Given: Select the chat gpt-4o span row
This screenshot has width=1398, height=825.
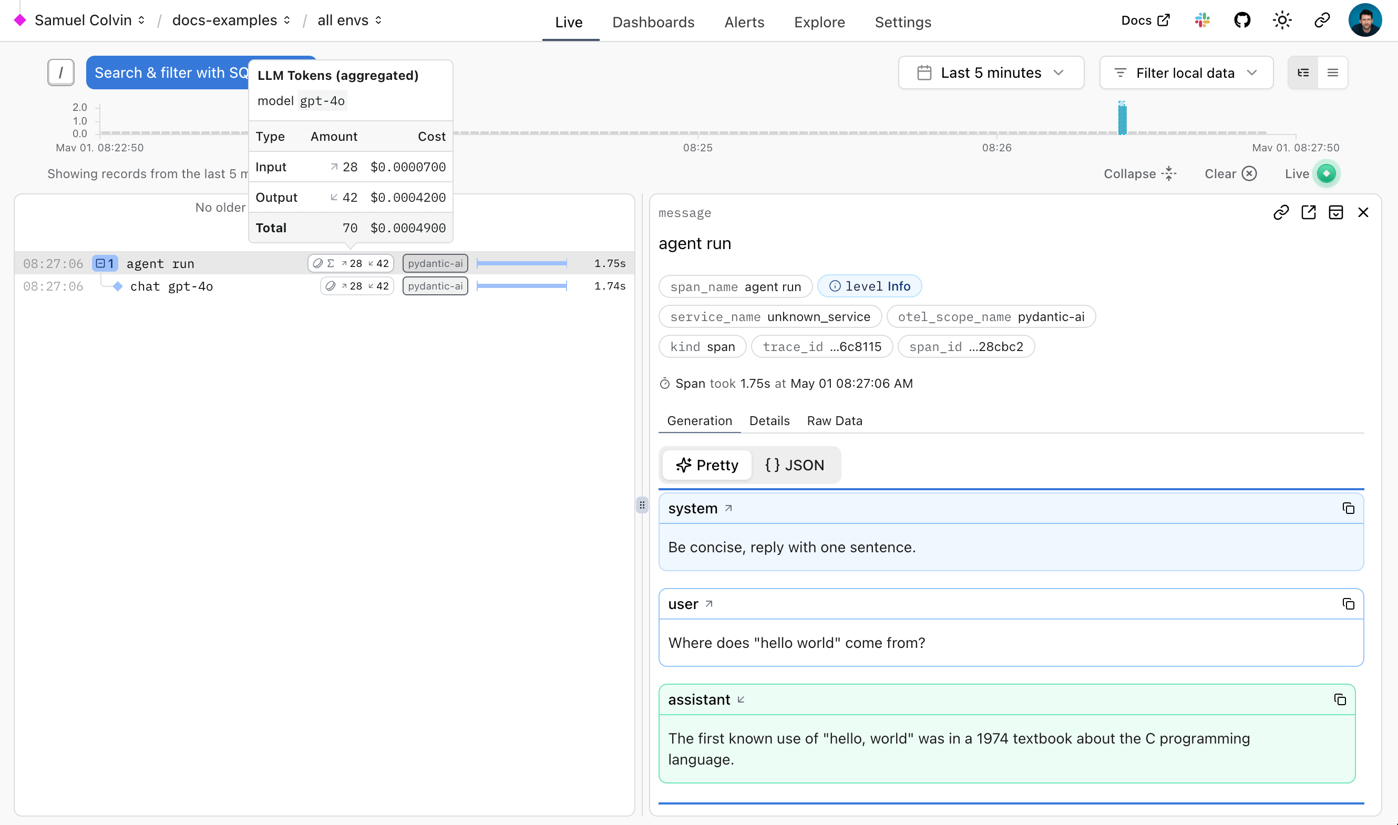Looking at the screenshot, I should [x=171, y=286].
